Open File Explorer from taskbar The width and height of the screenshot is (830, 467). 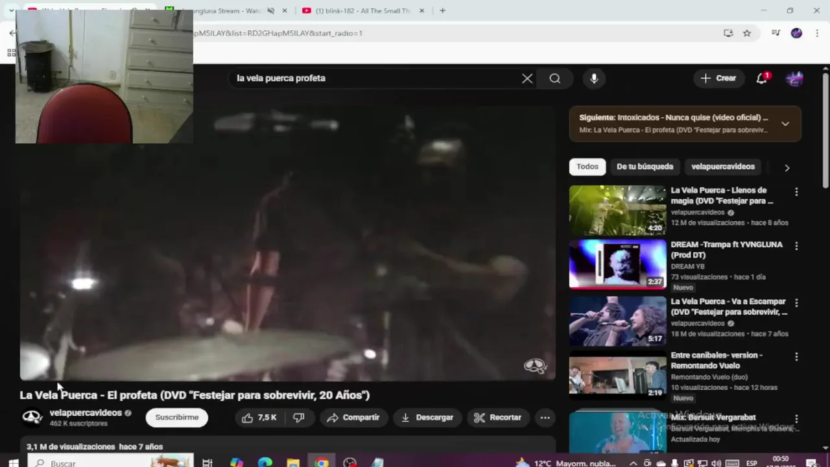coord(293,463)
